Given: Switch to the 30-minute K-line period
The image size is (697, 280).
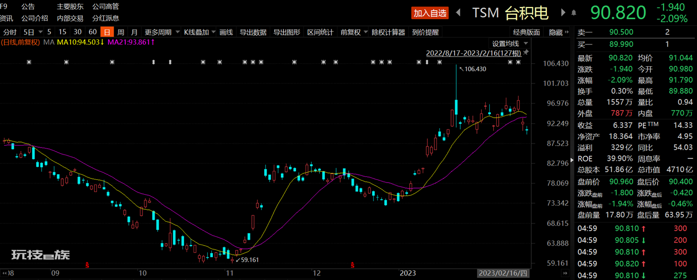Looking at the screenshot, I should (78, 32).
